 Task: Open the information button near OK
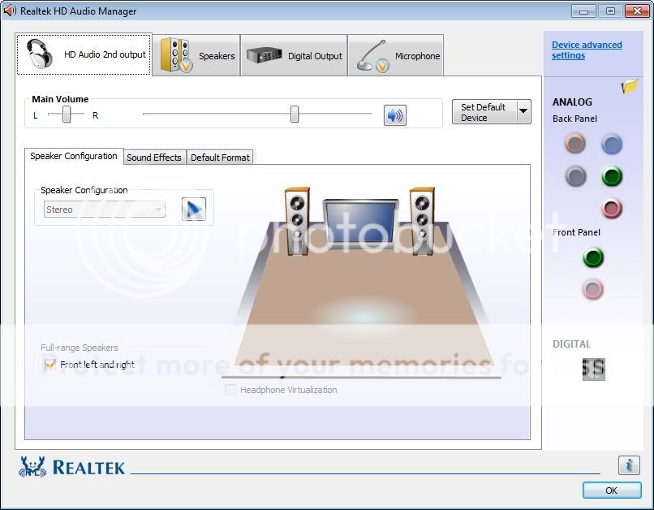coord(629,465)
